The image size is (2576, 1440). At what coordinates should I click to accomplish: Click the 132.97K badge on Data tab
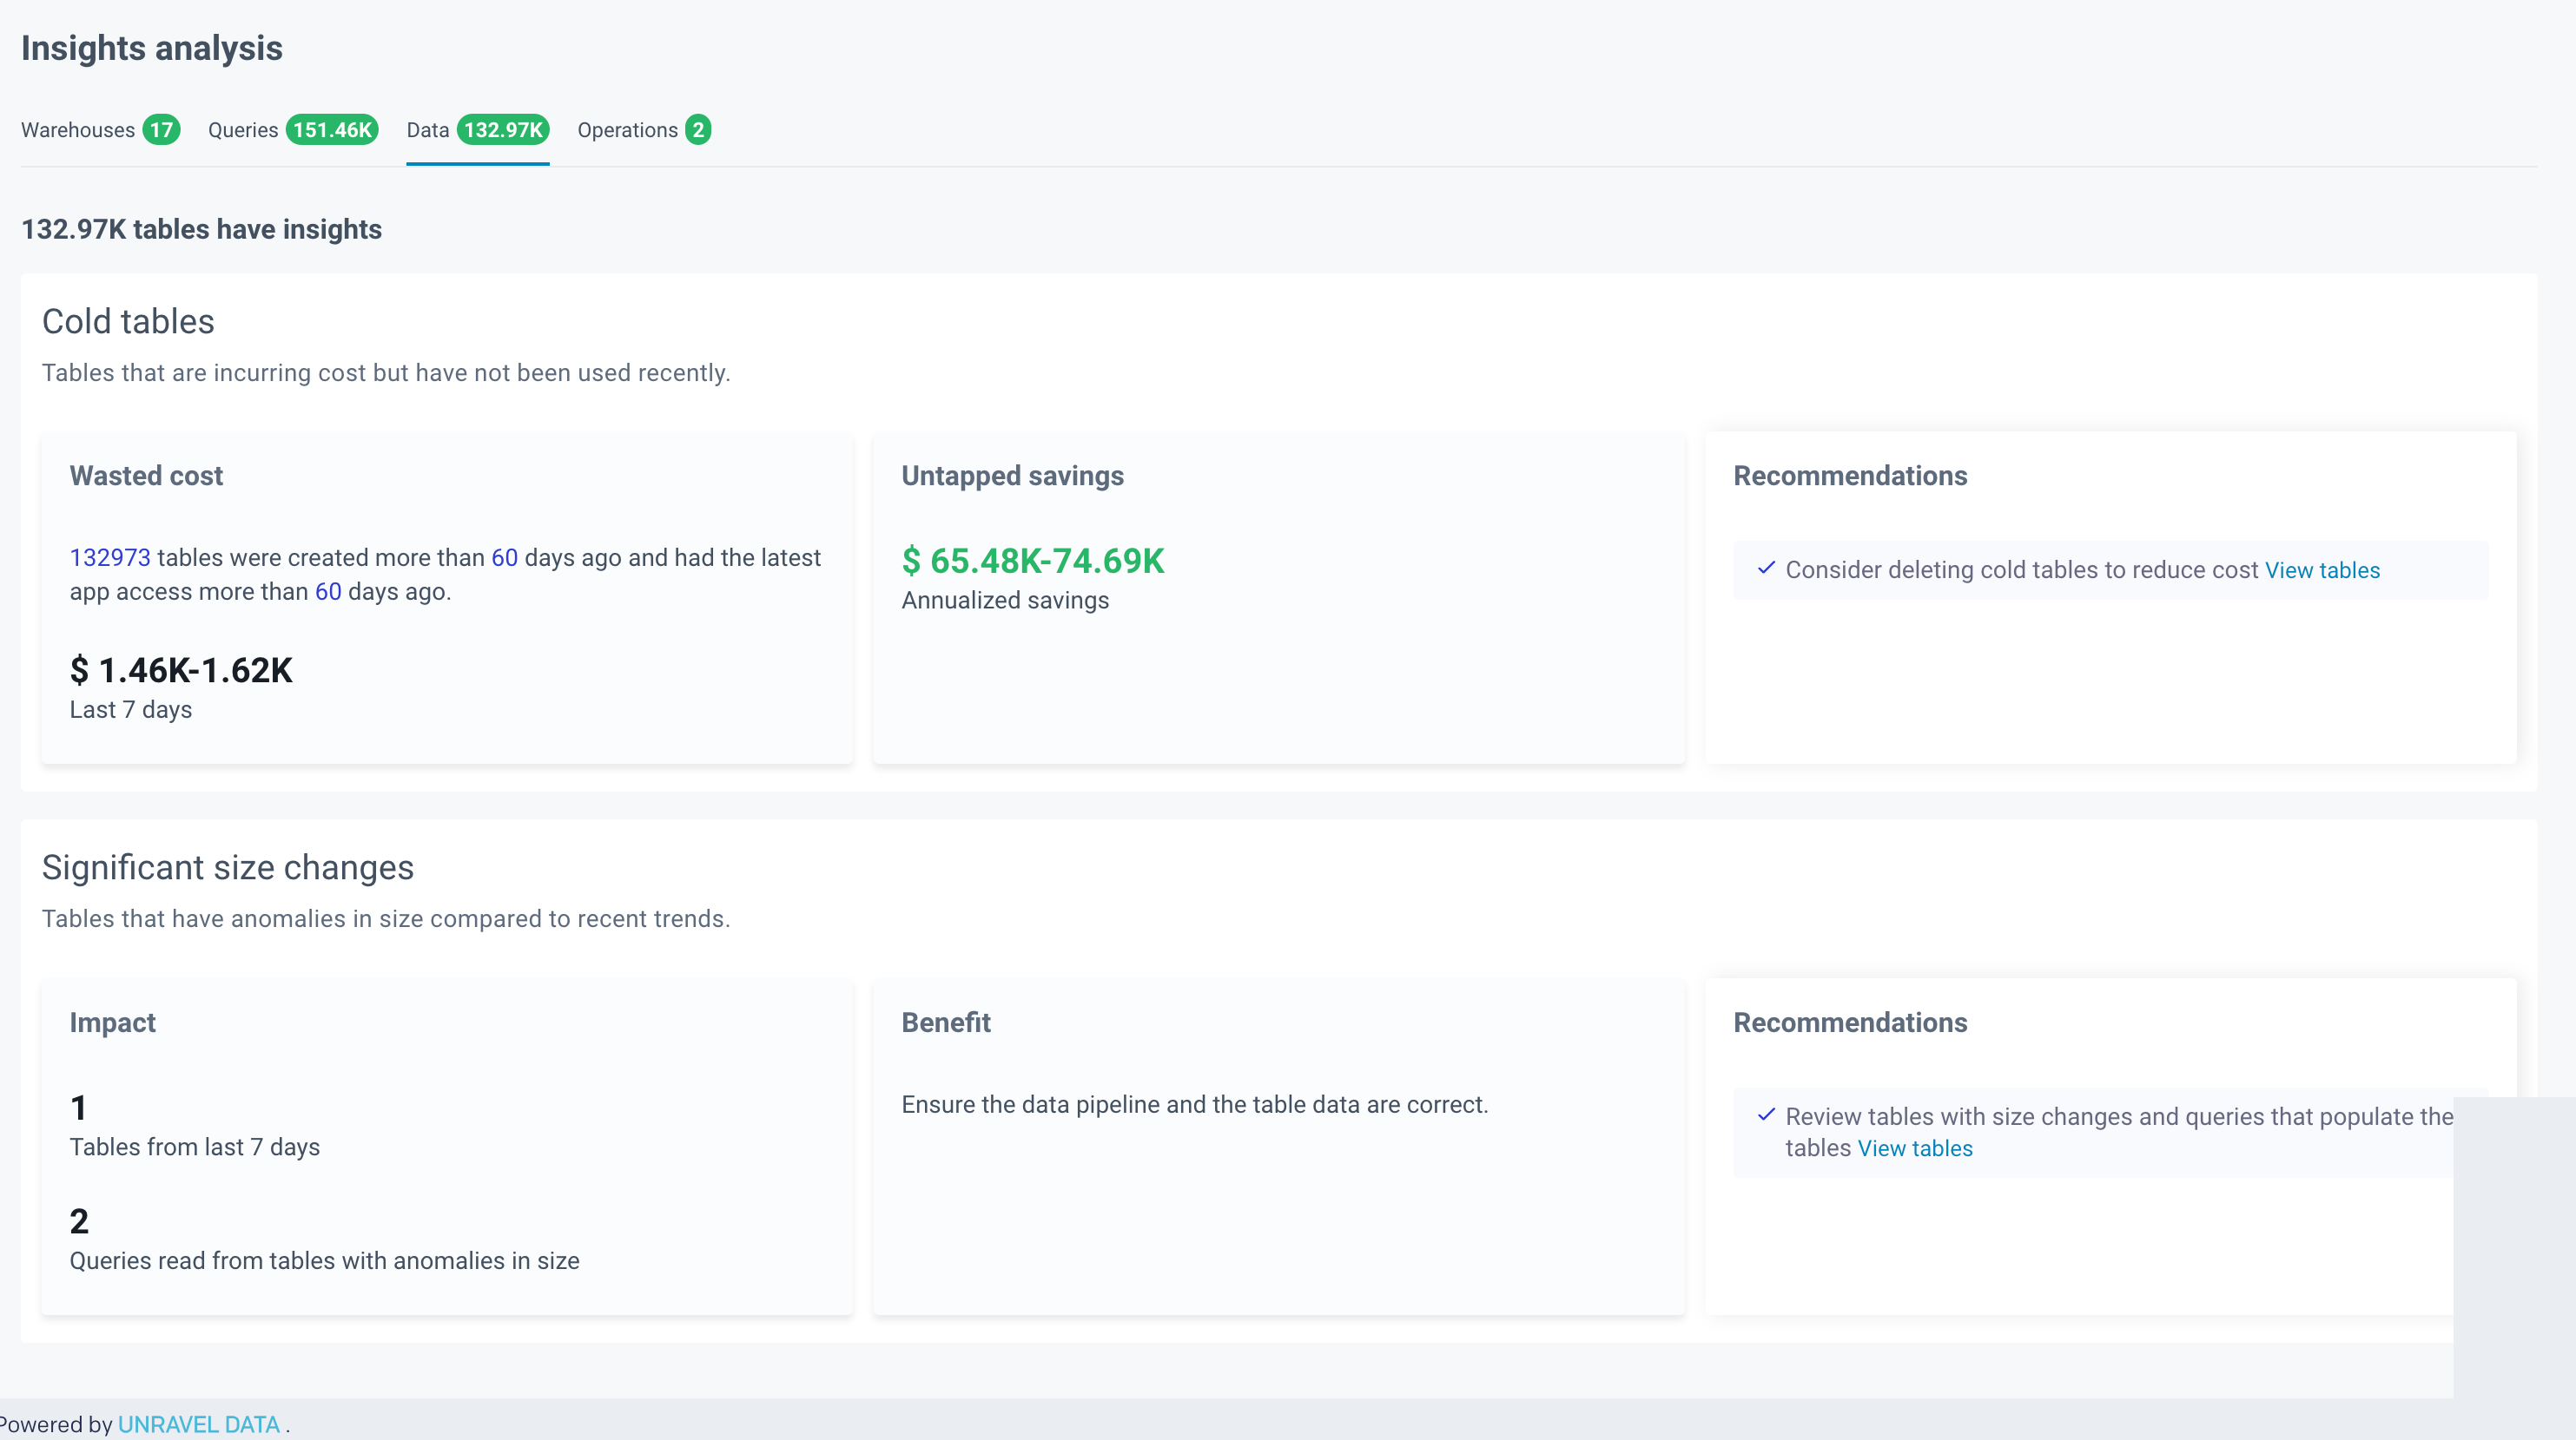pos(503,130)
